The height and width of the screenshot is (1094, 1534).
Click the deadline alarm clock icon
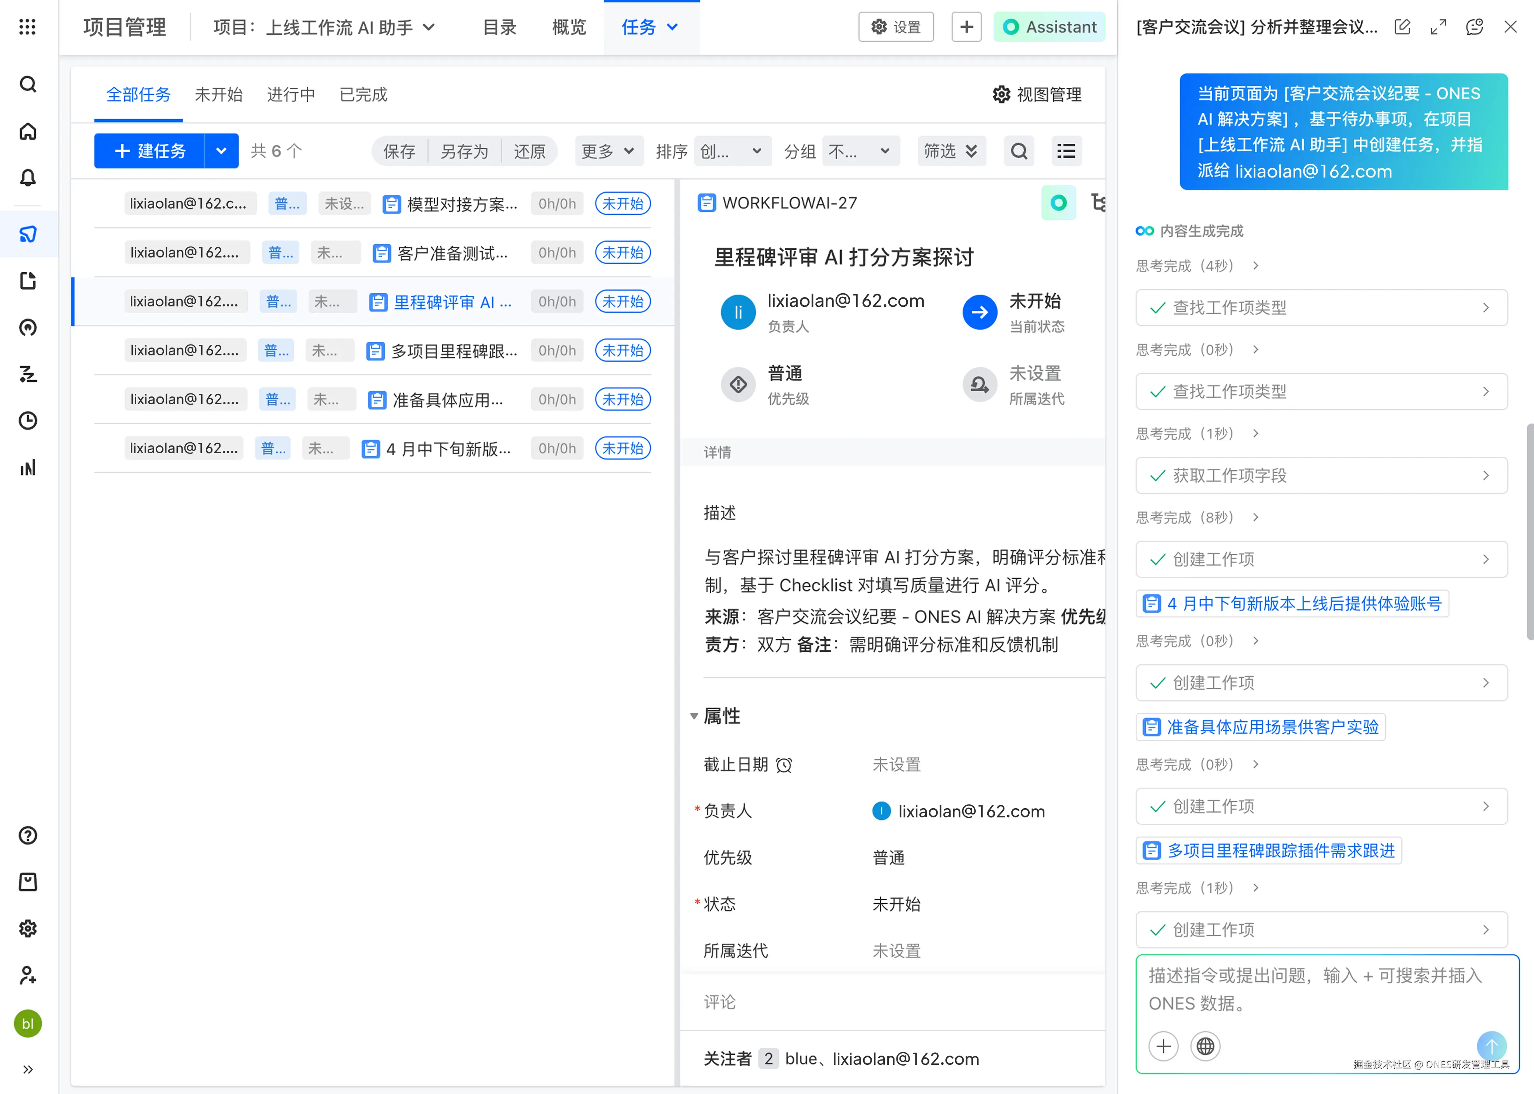point(784,765)
